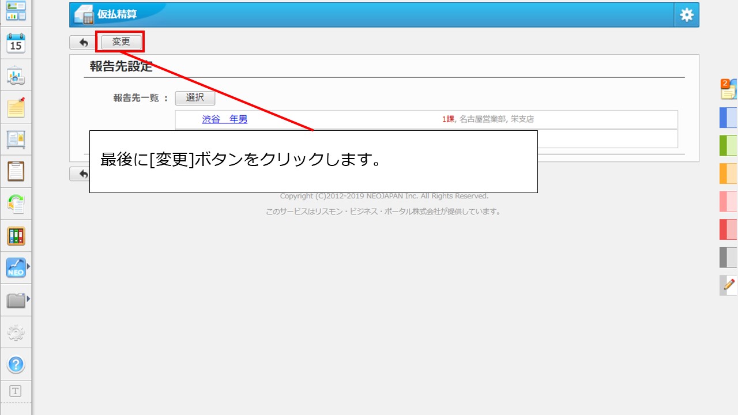The height and width of the screenshot is (415, 738).
Task: Open the help question mark icon
Action: pos(16,364)
